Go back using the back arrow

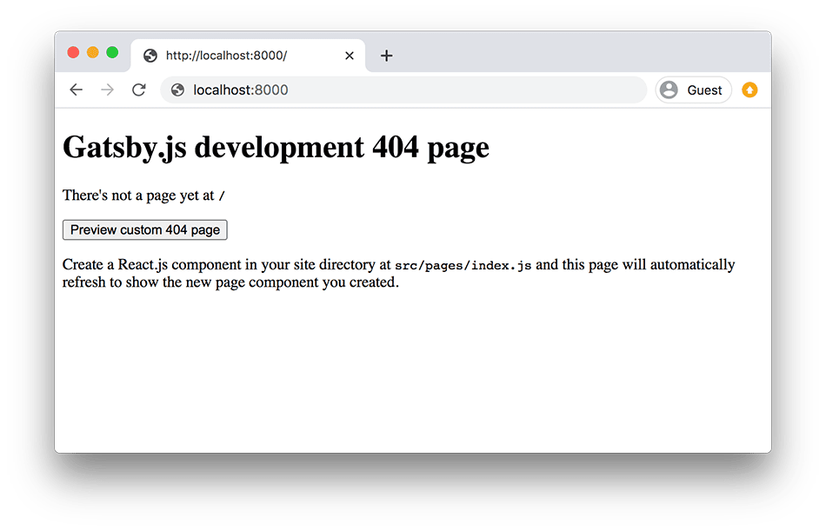click(77, 90)
